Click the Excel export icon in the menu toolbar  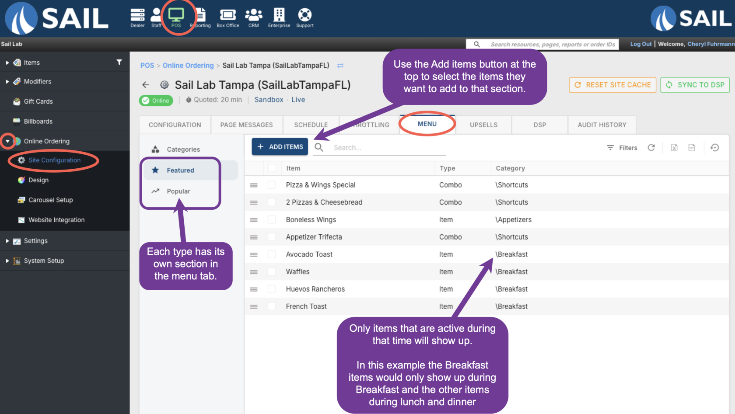tap(674, 148)
